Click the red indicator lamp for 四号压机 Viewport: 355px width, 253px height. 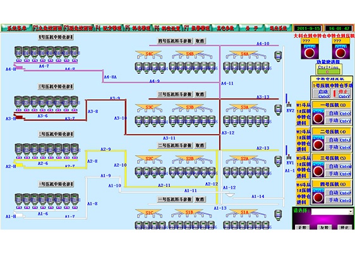tap(318, 197)
